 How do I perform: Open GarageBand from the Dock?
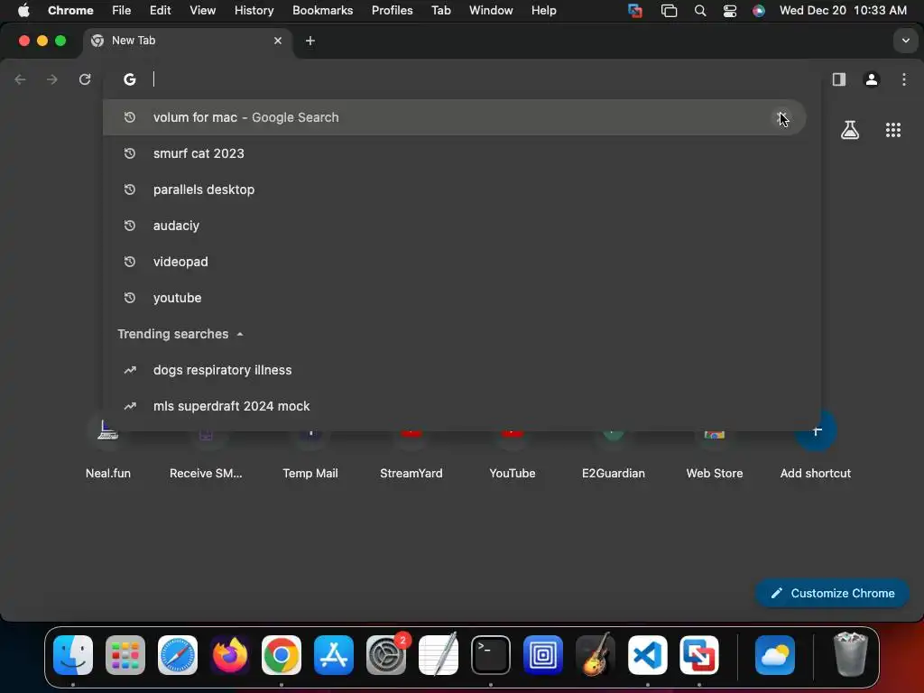[x=596, y=655]
